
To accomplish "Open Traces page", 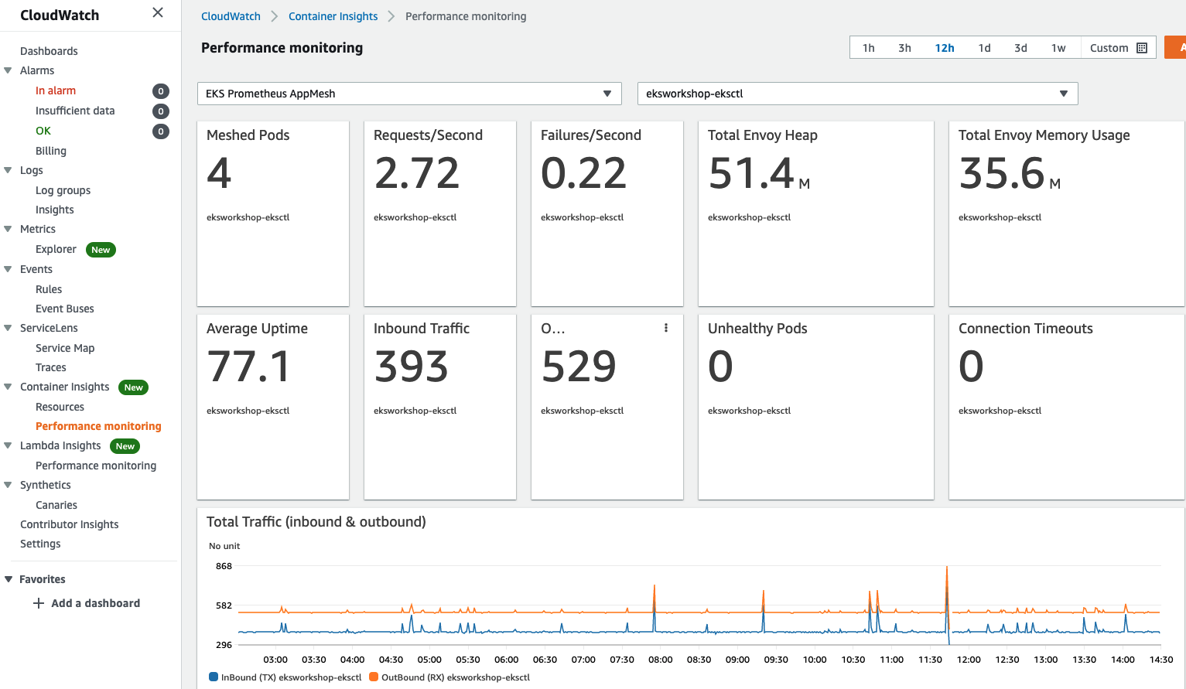I will coord(51,367).
